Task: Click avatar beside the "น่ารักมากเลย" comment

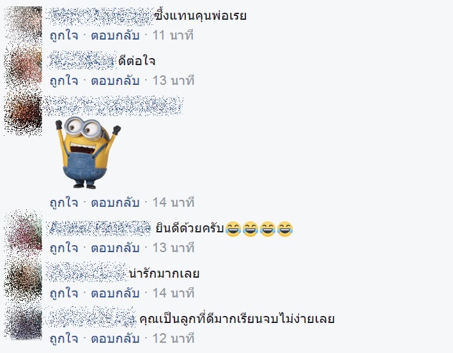Action: [24, 276]
